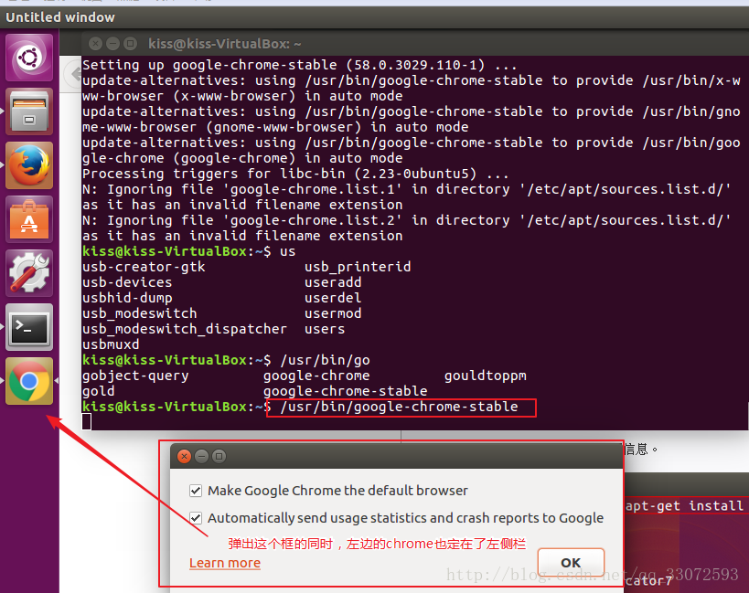
Task: Open the Ubuntu Dash launcher icon
Action: click(x=29, y=58)
